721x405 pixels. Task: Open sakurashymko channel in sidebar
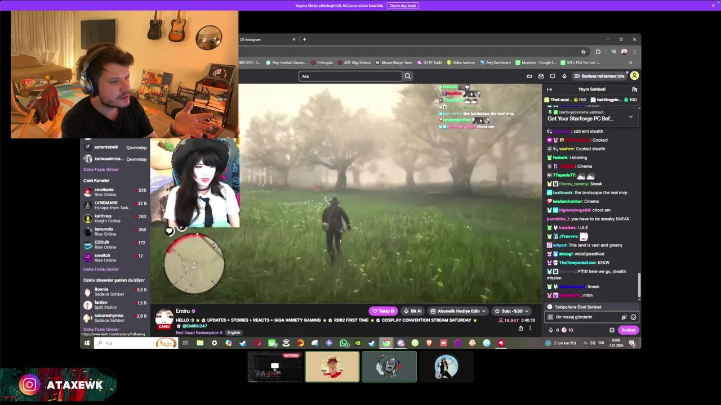(115, 318)
